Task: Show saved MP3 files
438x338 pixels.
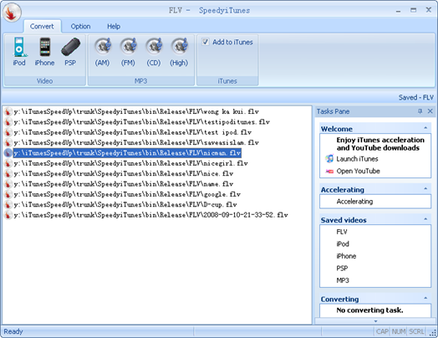Action: point(343,280)
